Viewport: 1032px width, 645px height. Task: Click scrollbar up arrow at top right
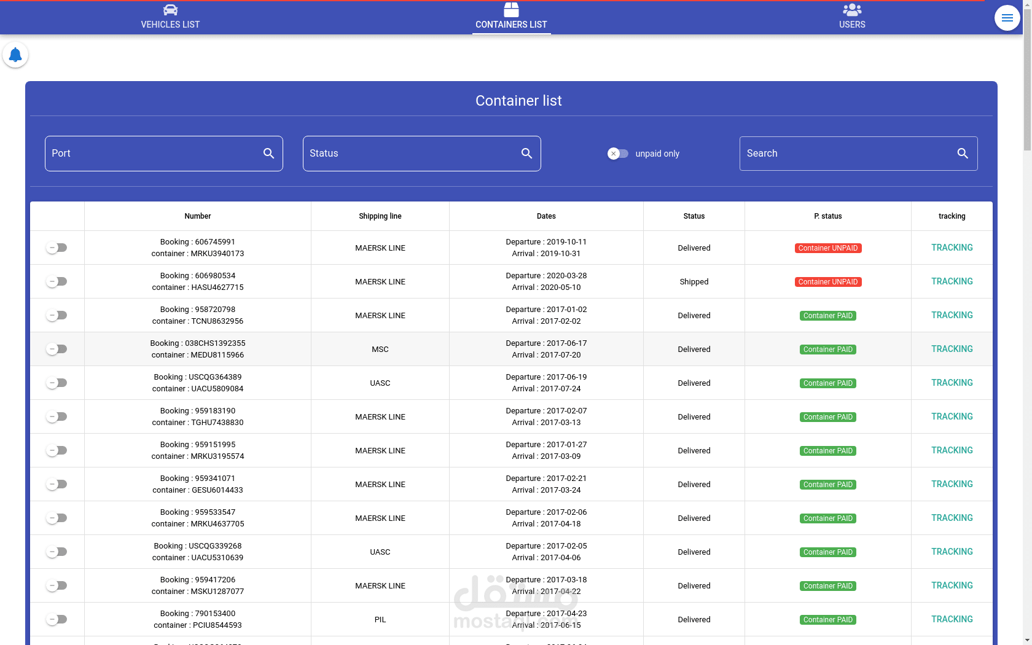pyautogui.click(x=1027, y=4)
